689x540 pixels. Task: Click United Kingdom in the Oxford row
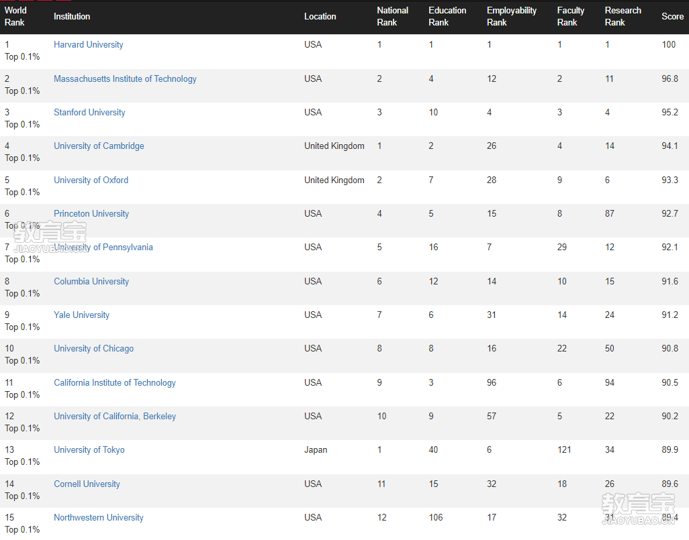[334, 180]
